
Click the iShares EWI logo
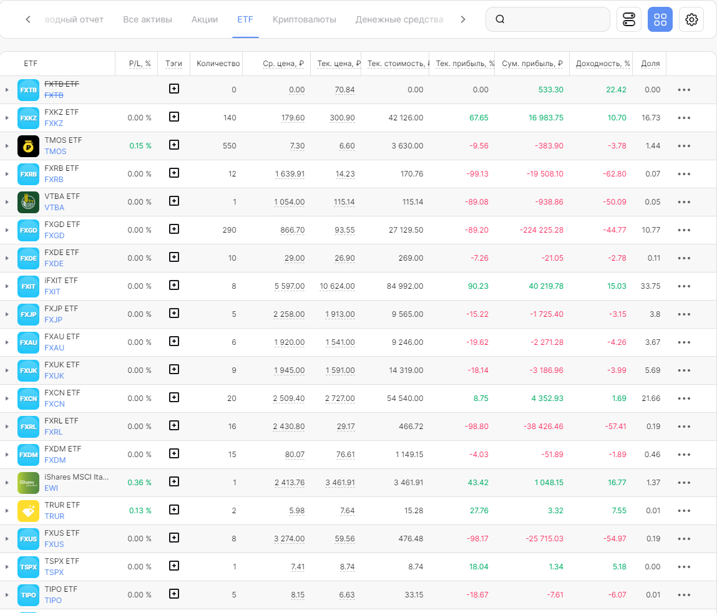pyautogui.click(x=28, y=483)
